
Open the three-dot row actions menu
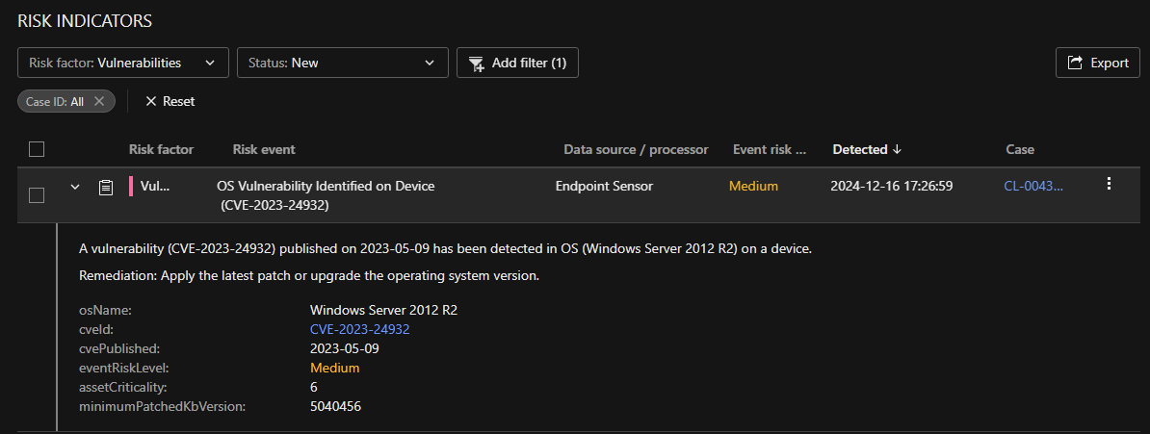pos(1109,184)
